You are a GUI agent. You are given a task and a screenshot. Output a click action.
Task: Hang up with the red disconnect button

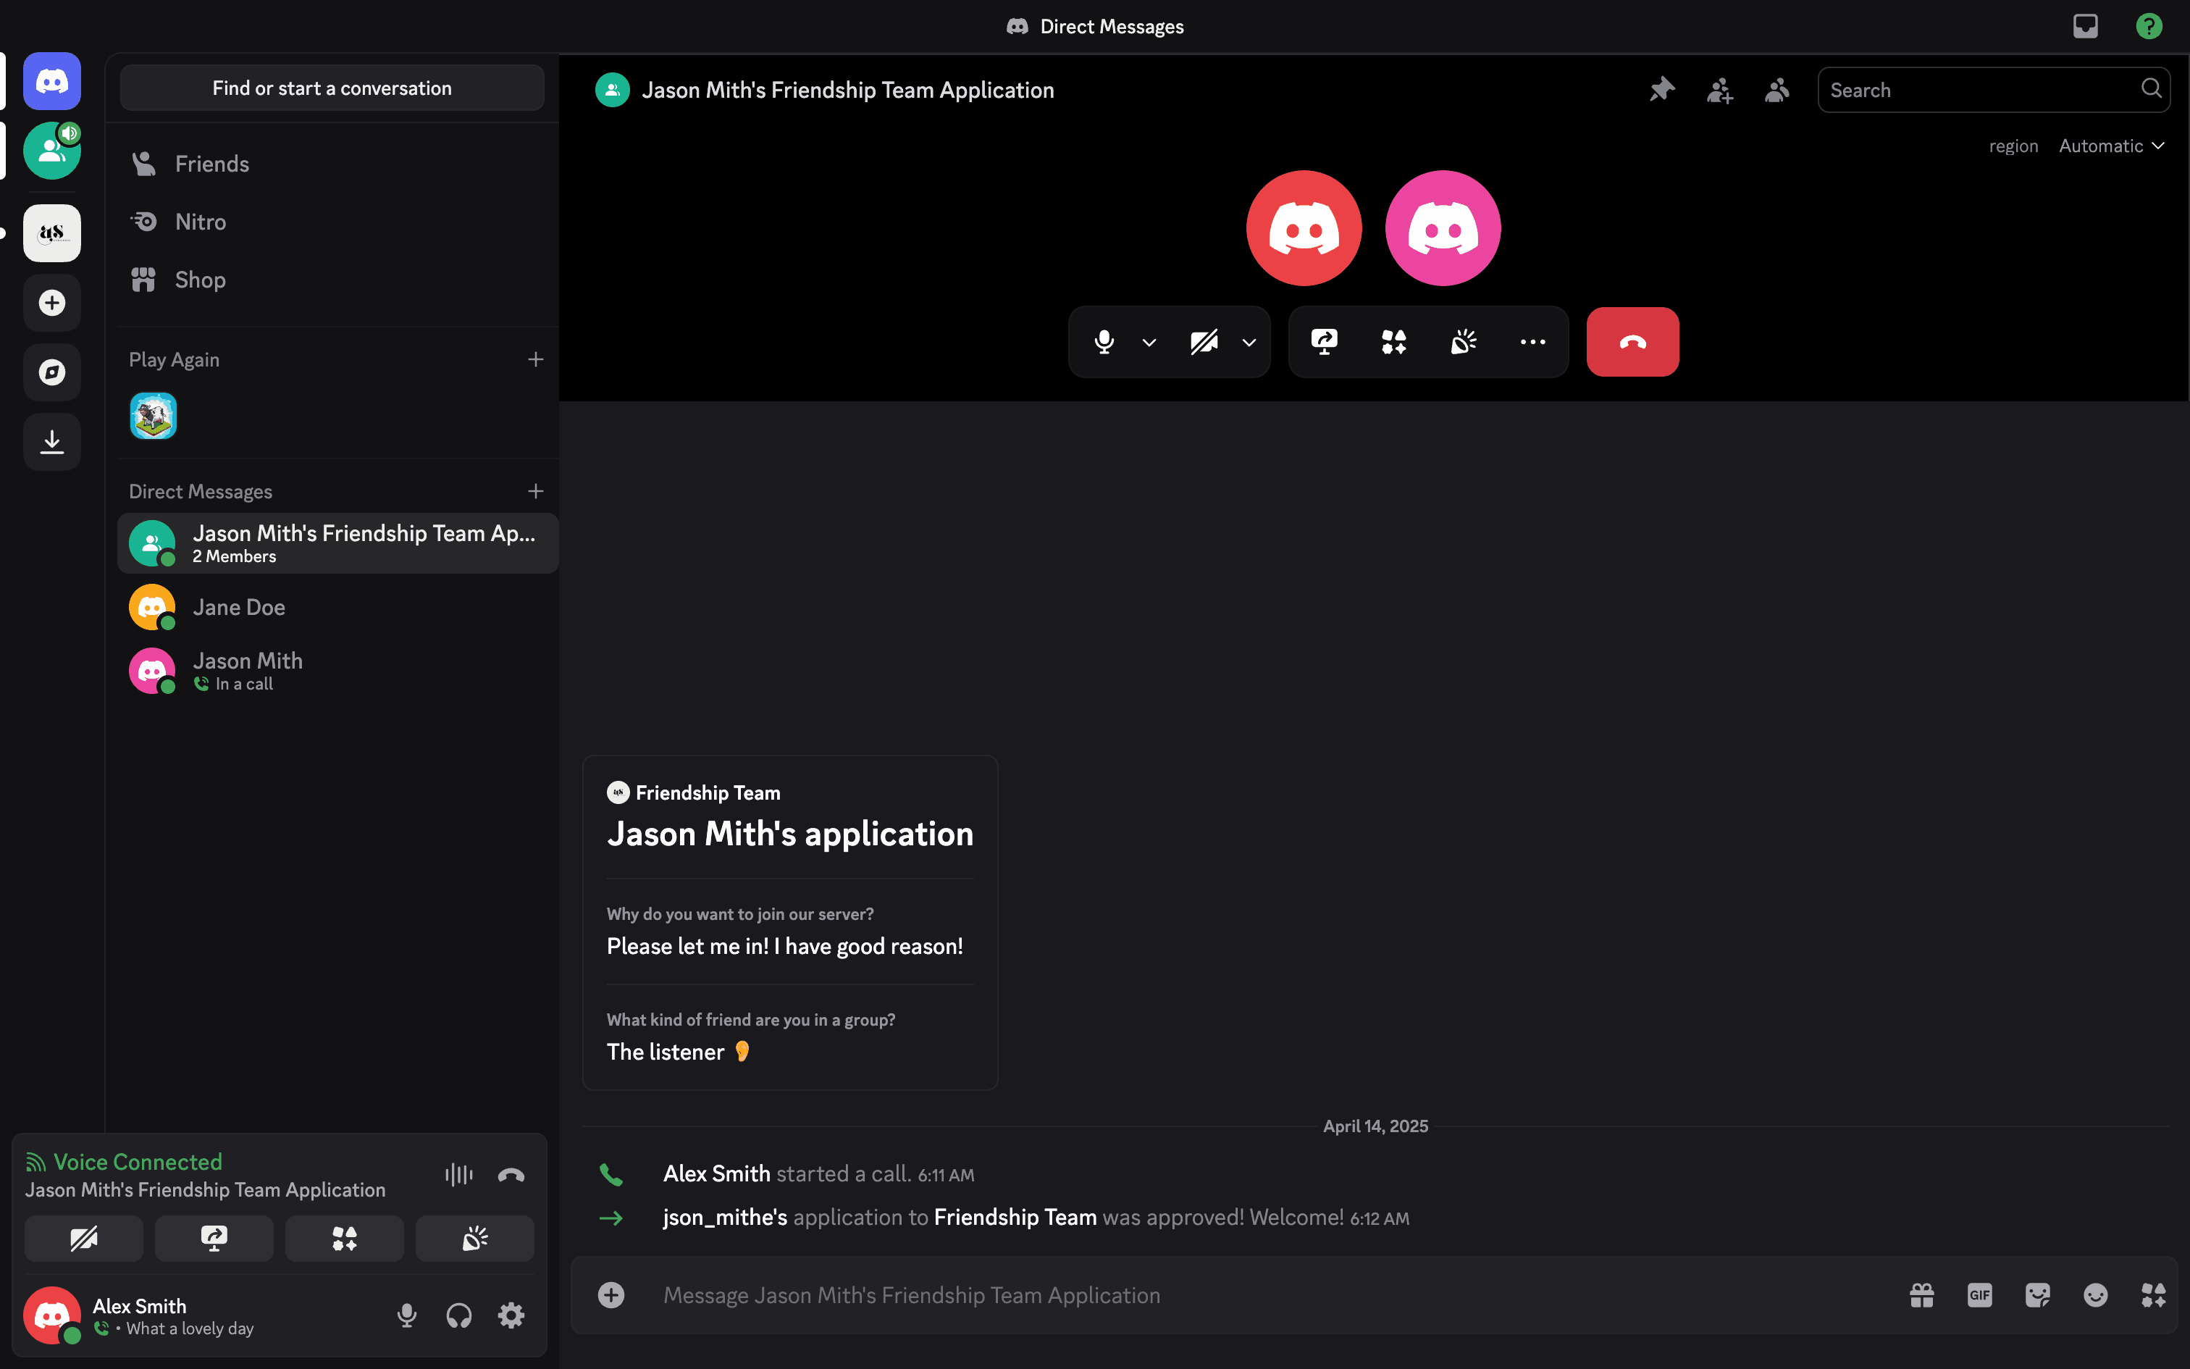[1632, 341]
